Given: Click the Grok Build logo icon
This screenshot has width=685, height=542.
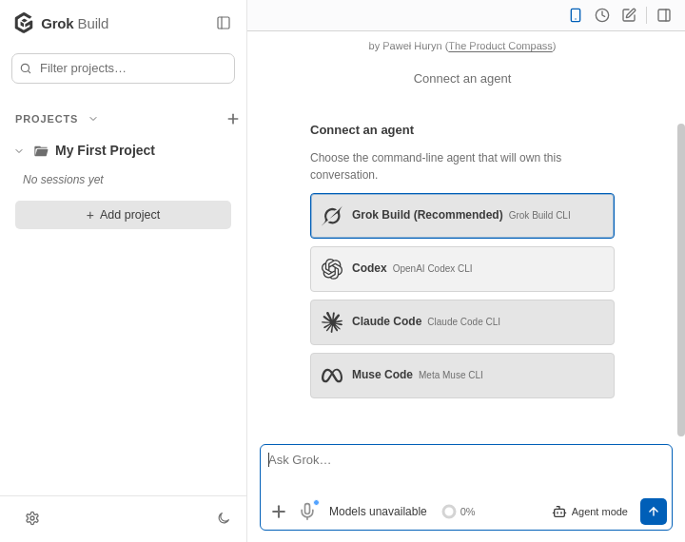Looking at the screenshot, I should (24, 23).
